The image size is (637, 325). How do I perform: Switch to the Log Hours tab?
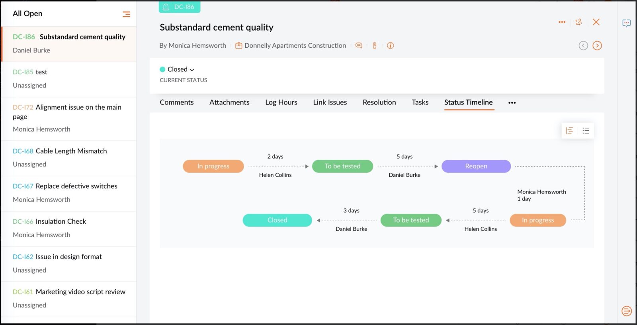[x=281, y=103]
